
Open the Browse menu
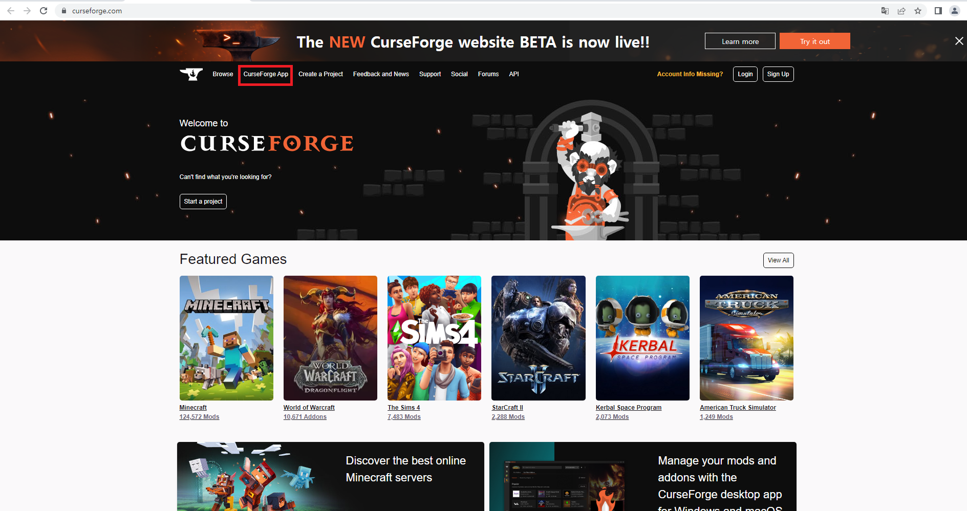[223, 74]
